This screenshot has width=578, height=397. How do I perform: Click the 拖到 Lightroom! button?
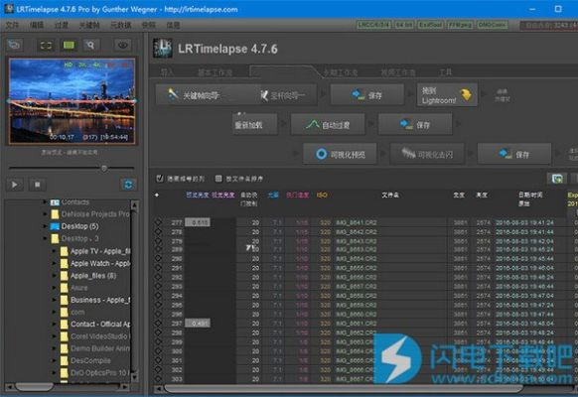coord(447,95)
